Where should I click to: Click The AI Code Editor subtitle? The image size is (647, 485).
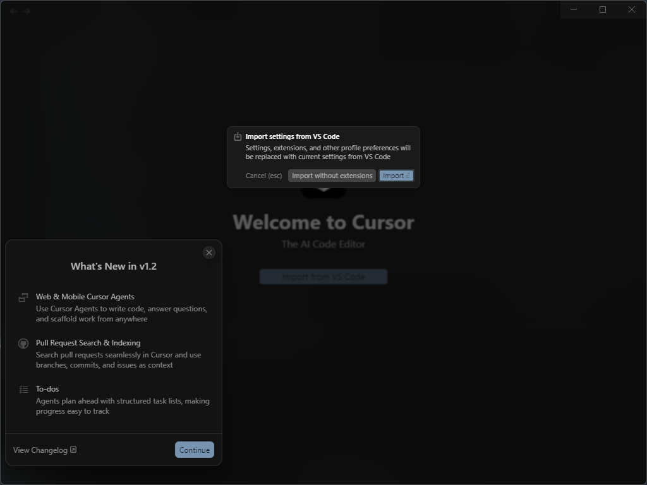click(323, 244)
